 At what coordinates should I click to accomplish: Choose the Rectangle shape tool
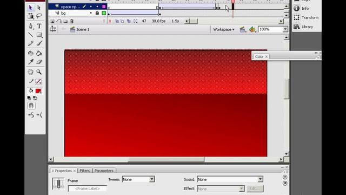[39, 35]
